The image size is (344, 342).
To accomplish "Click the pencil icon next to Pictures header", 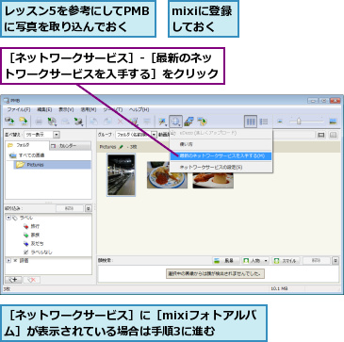I will coord(121,147).
